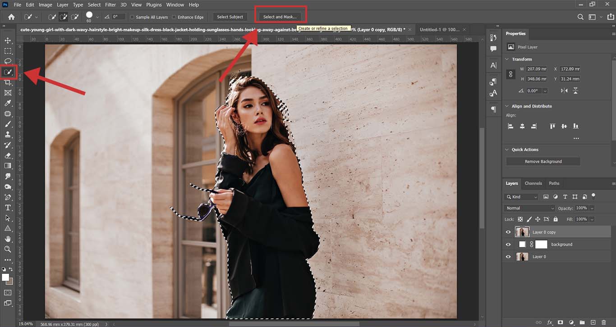Choose Add to selection brush mode
The image size is (616, 327).
[x=64, y=17]
